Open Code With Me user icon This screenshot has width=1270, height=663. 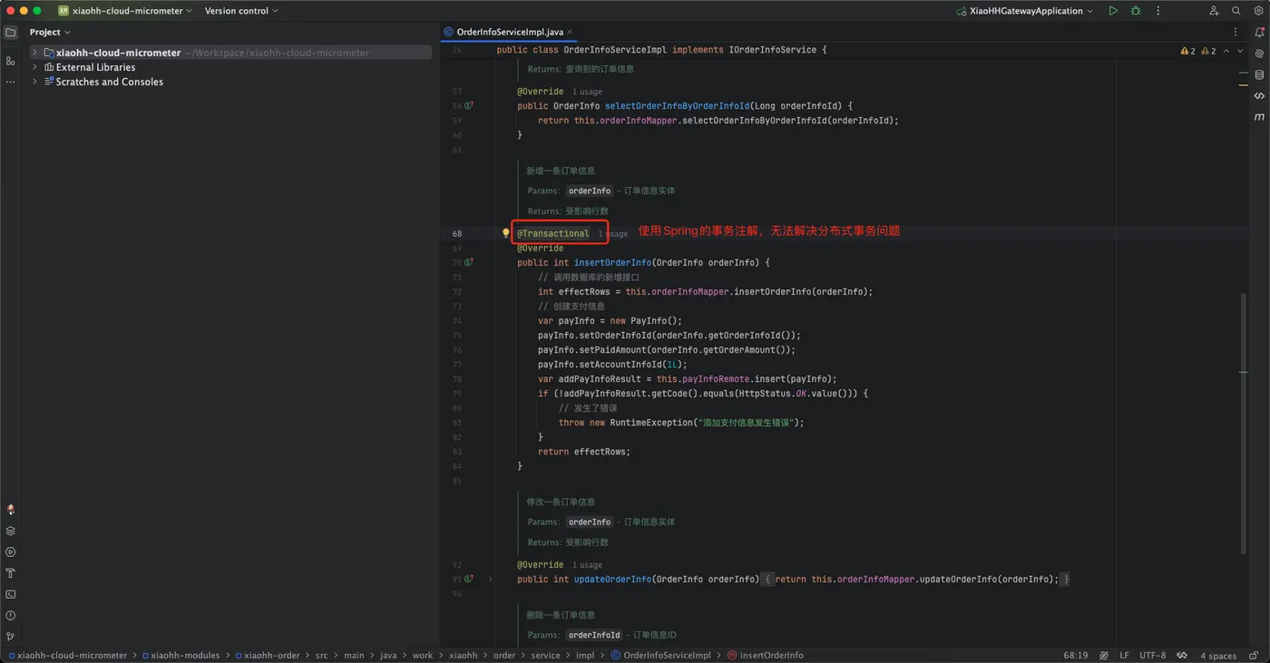1214,11
